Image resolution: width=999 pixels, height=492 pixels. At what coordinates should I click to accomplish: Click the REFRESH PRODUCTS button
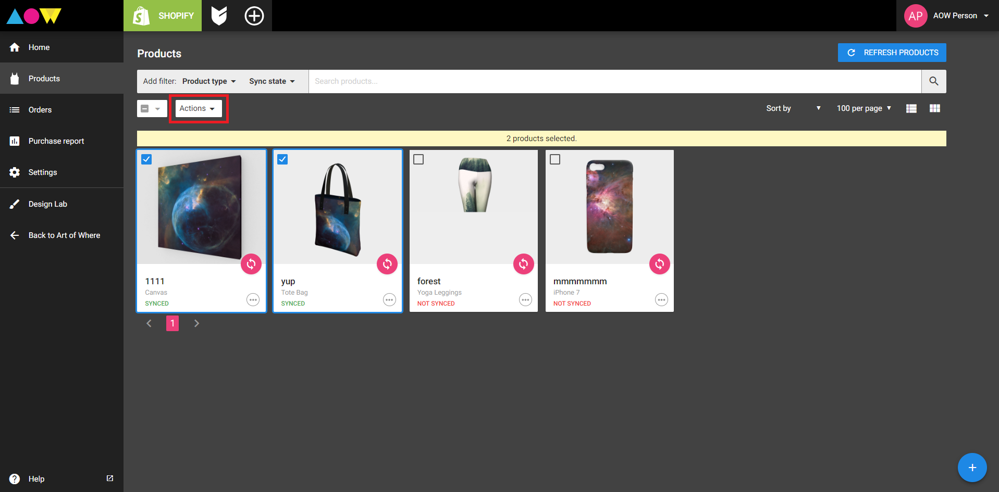point(892,53)
